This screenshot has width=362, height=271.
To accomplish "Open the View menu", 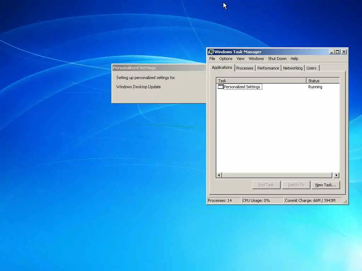I will tap(240, 59).
